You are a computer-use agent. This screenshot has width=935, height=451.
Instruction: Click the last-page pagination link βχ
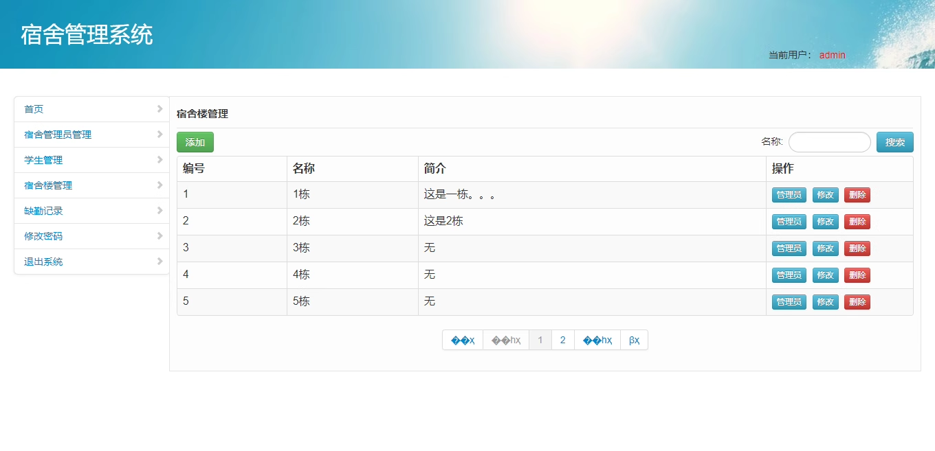[635, 340]
